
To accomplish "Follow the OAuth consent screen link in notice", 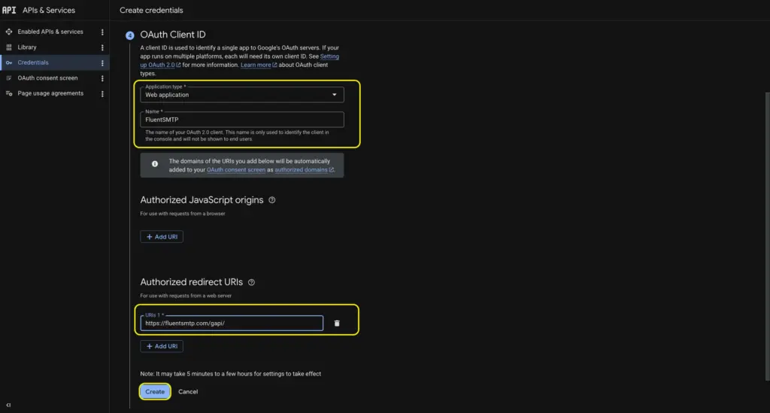I will click(x=235, y=170).
